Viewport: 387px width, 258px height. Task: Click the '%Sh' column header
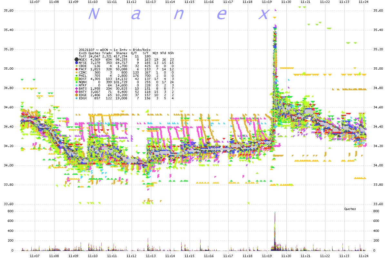(x=171, y=53)
